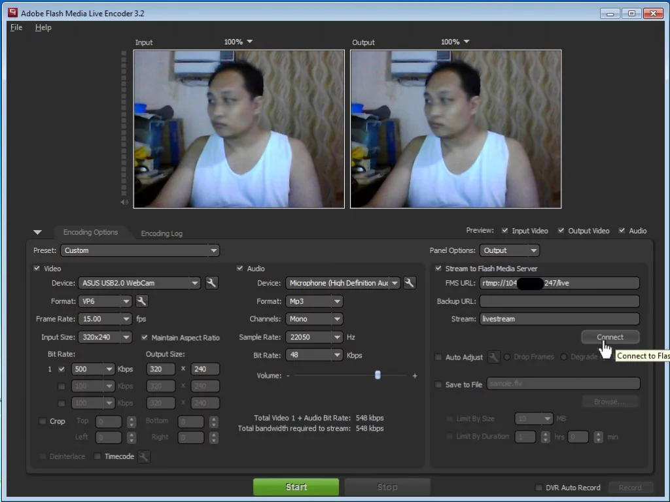This screenshot has height=502, width=670.
Task: Open the Help menu
Action: pyautogui.click(x=43, y=27)
